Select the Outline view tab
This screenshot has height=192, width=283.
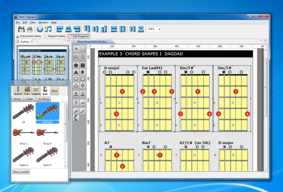25,42
